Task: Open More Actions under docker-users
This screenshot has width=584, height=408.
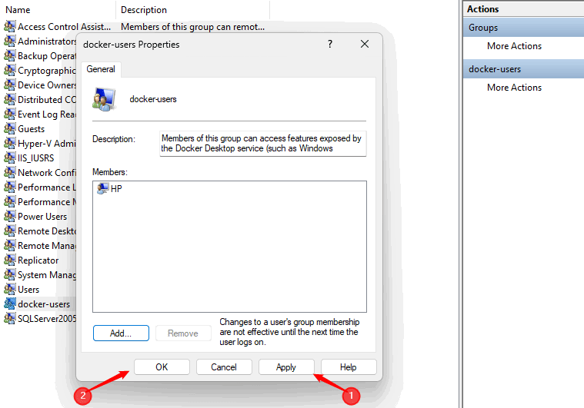Action: [x=514, y=88]
